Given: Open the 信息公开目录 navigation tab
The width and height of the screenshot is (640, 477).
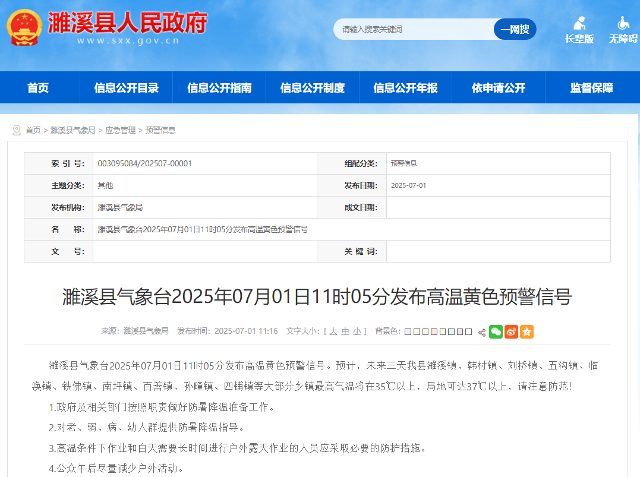Looking at the screenshot, I should point(127,88).
